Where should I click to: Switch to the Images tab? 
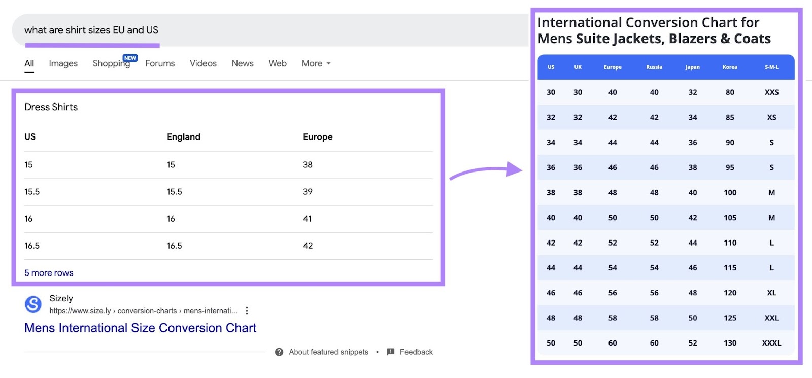tap(63, 63)
